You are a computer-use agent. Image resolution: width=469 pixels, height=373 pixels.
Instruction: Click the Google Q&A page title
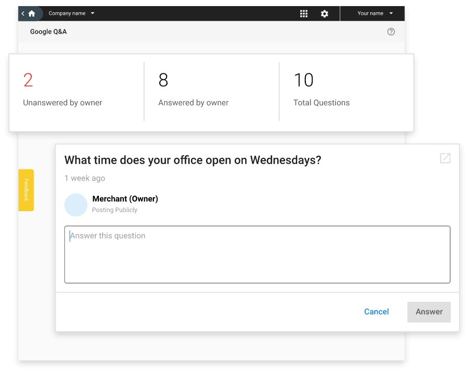48,32
